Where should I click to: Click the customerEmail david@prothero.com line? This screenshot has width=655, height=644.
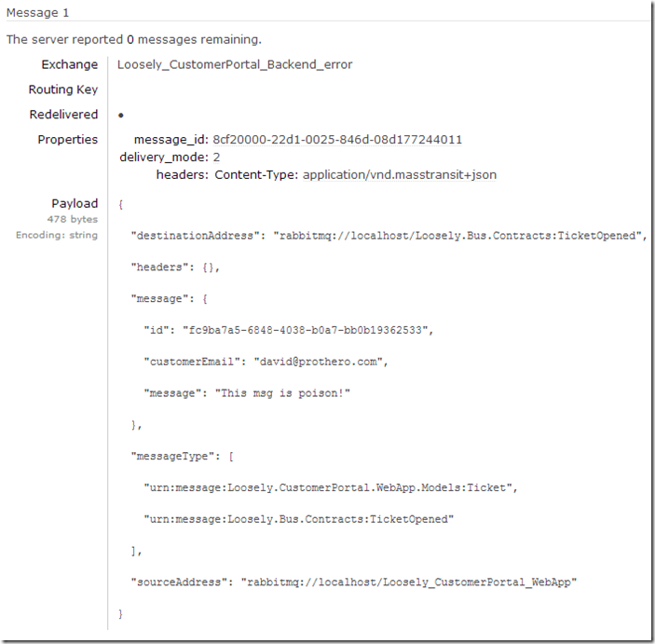point(266,362)
